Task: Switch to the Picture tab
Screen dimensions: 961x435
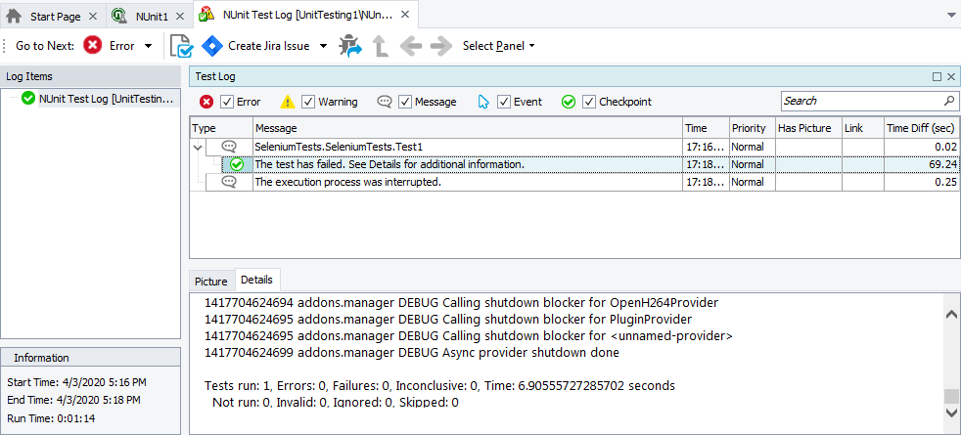Action: tap(210, 282)
